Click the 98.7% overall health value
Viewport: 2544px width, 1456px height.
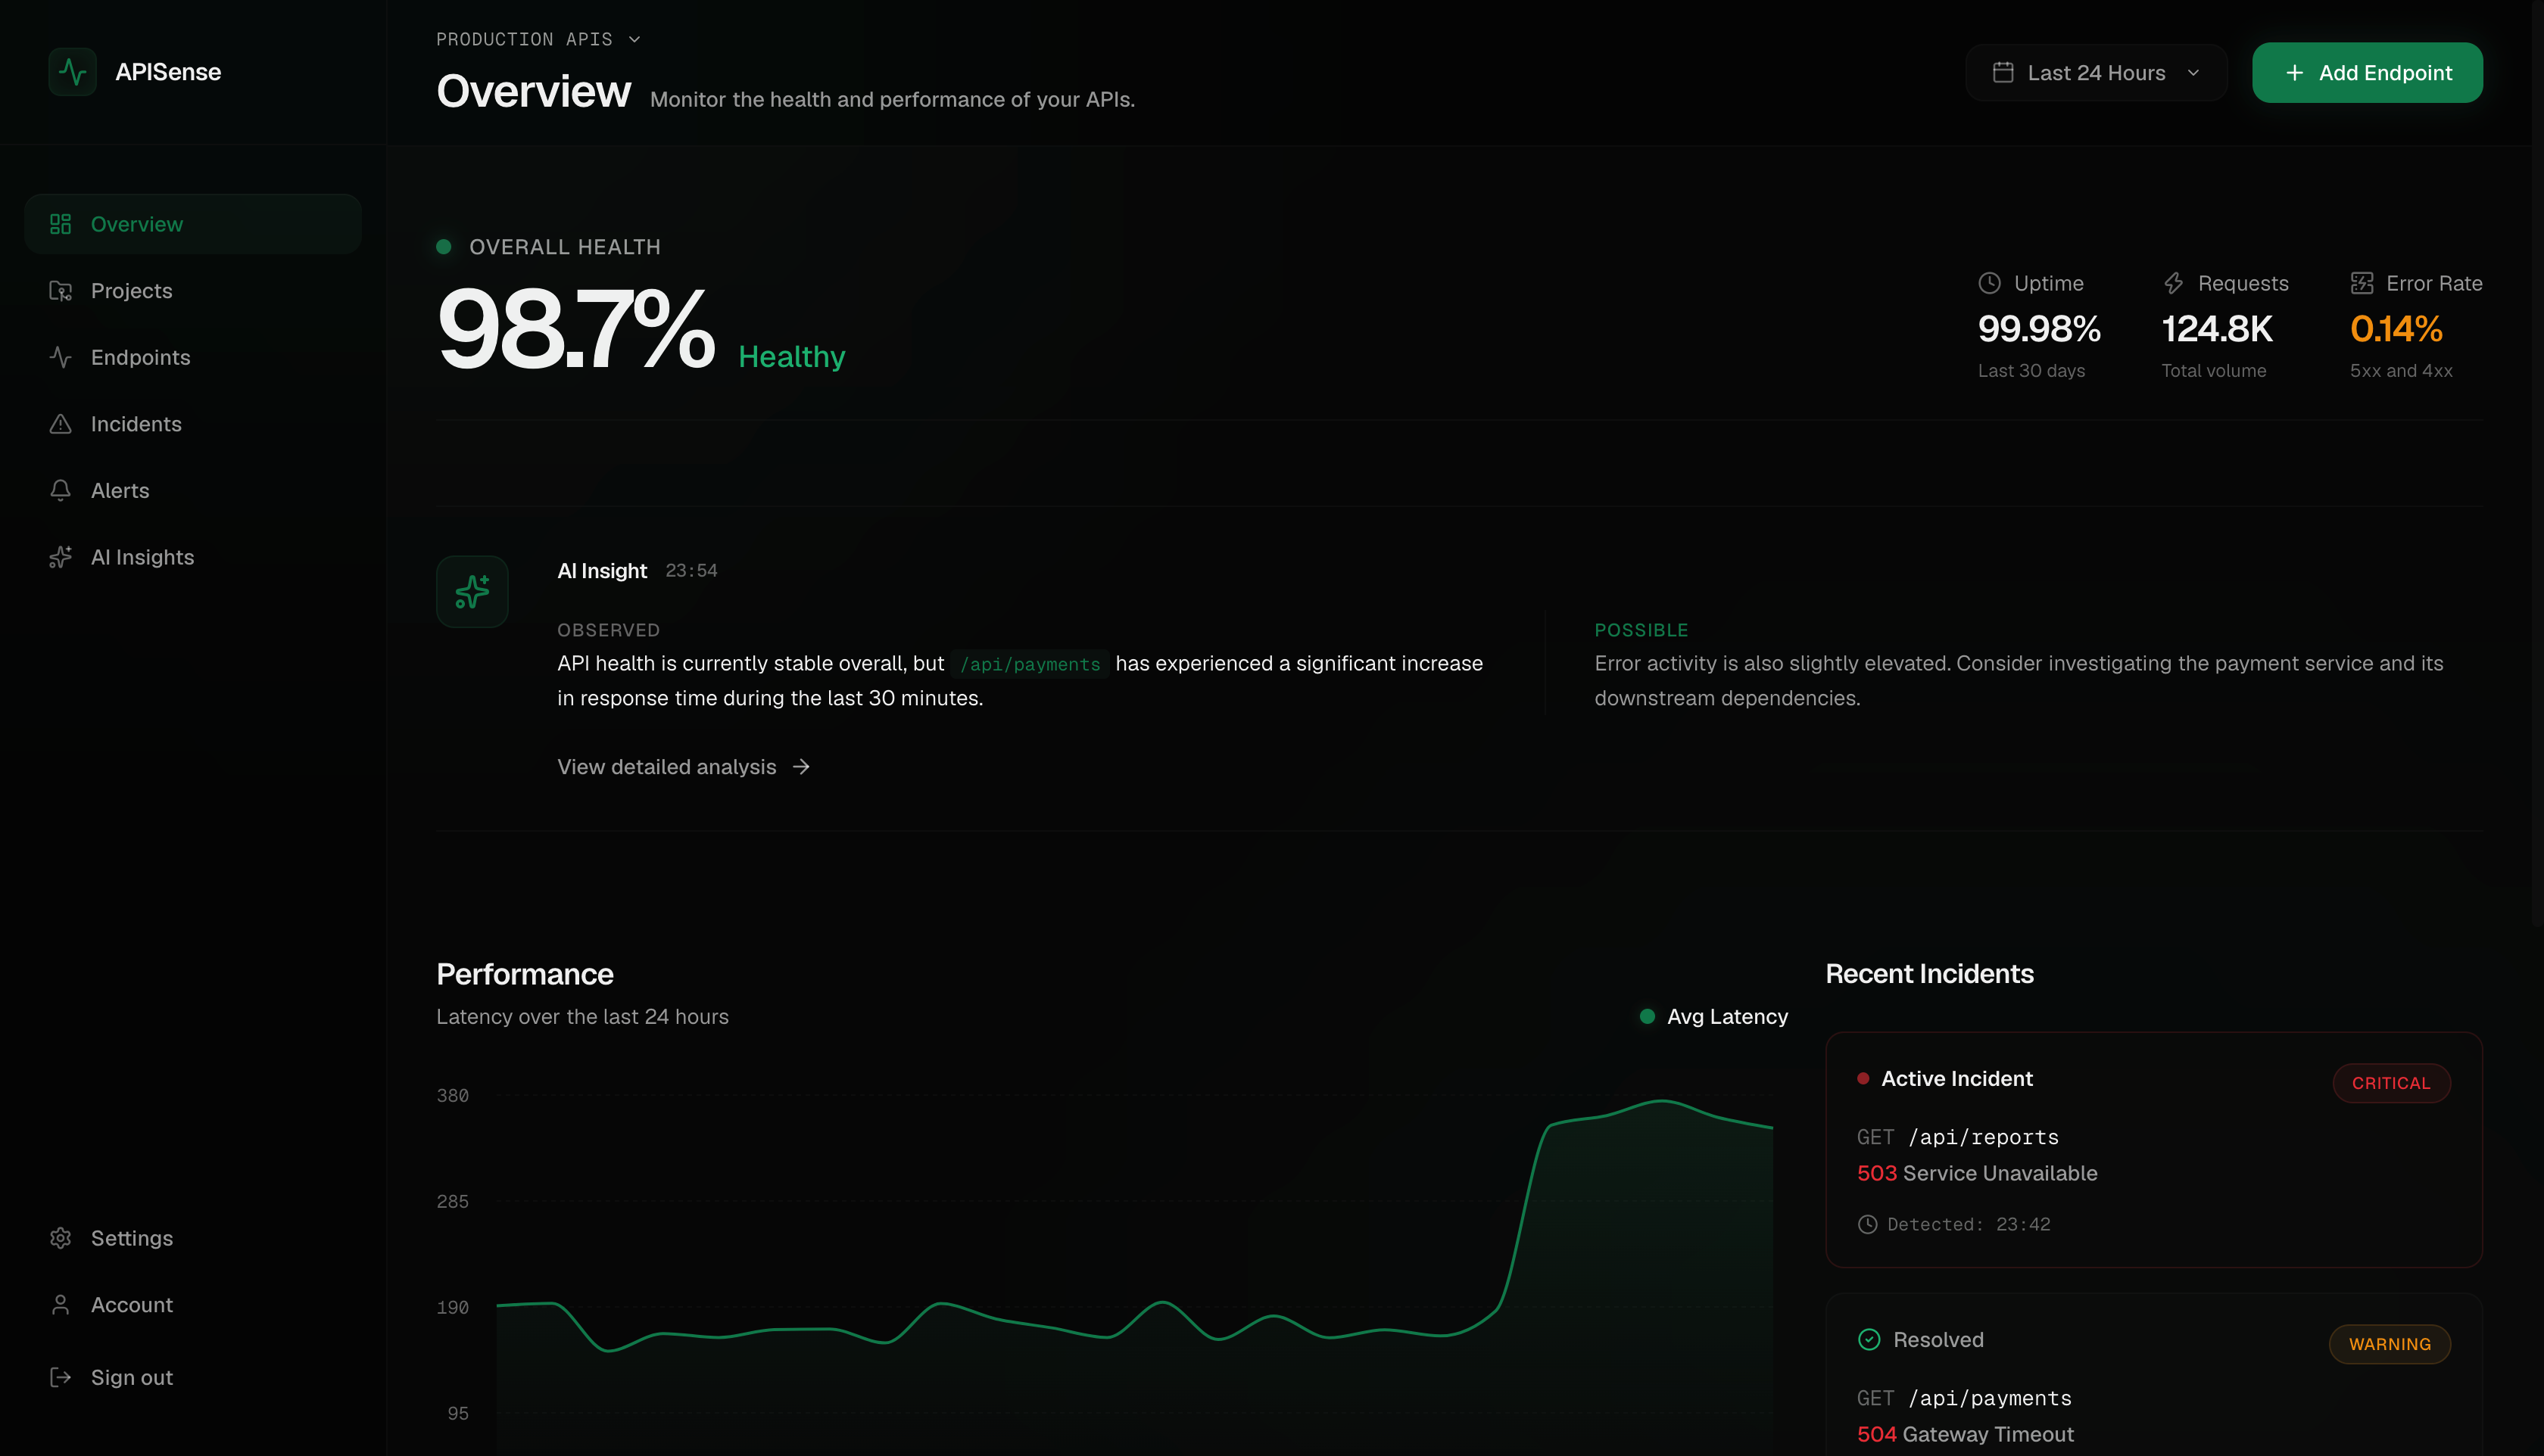[576, 328]
